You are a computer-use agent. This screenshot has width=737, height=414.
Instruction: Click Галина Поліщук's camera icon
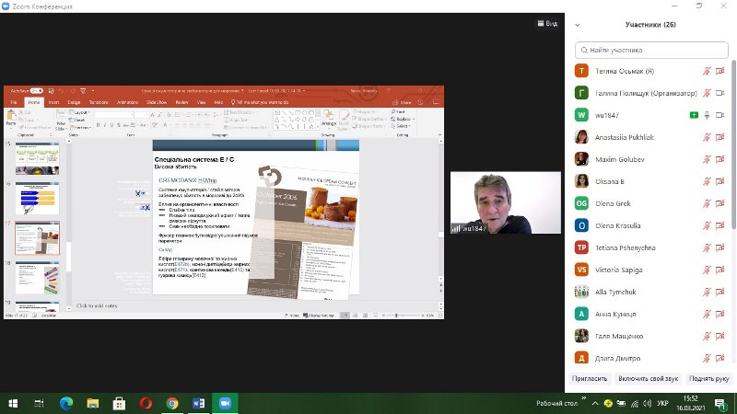click(721, 93)
